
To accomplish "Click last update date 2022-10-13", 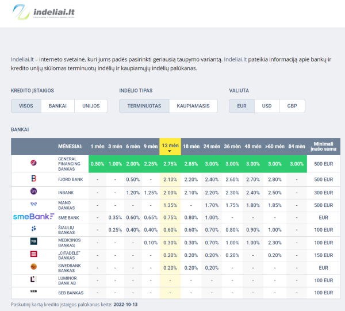I will tap(125, 305).
